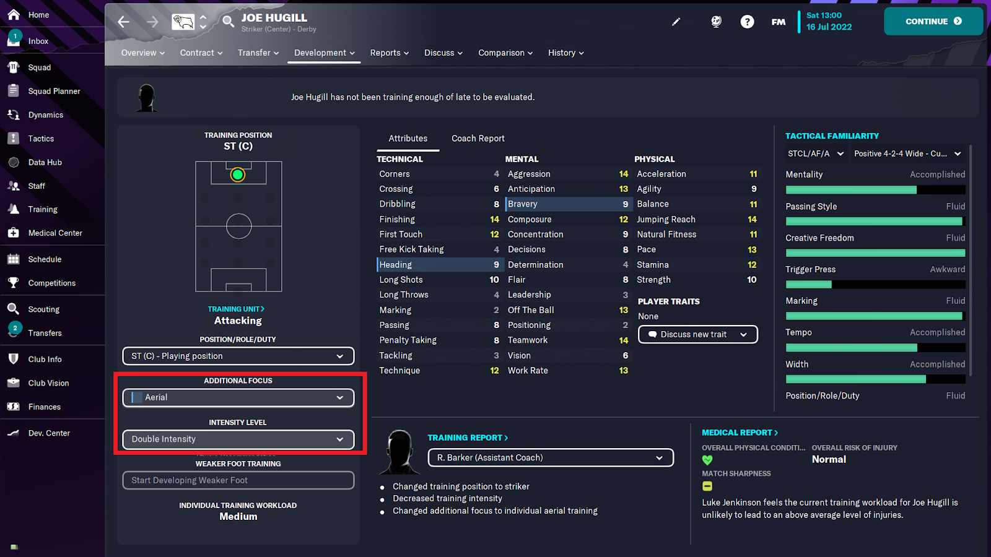This screenshot has width=991, height=557.
Task: Open the Competitions trophy icon
Action: 14,283
